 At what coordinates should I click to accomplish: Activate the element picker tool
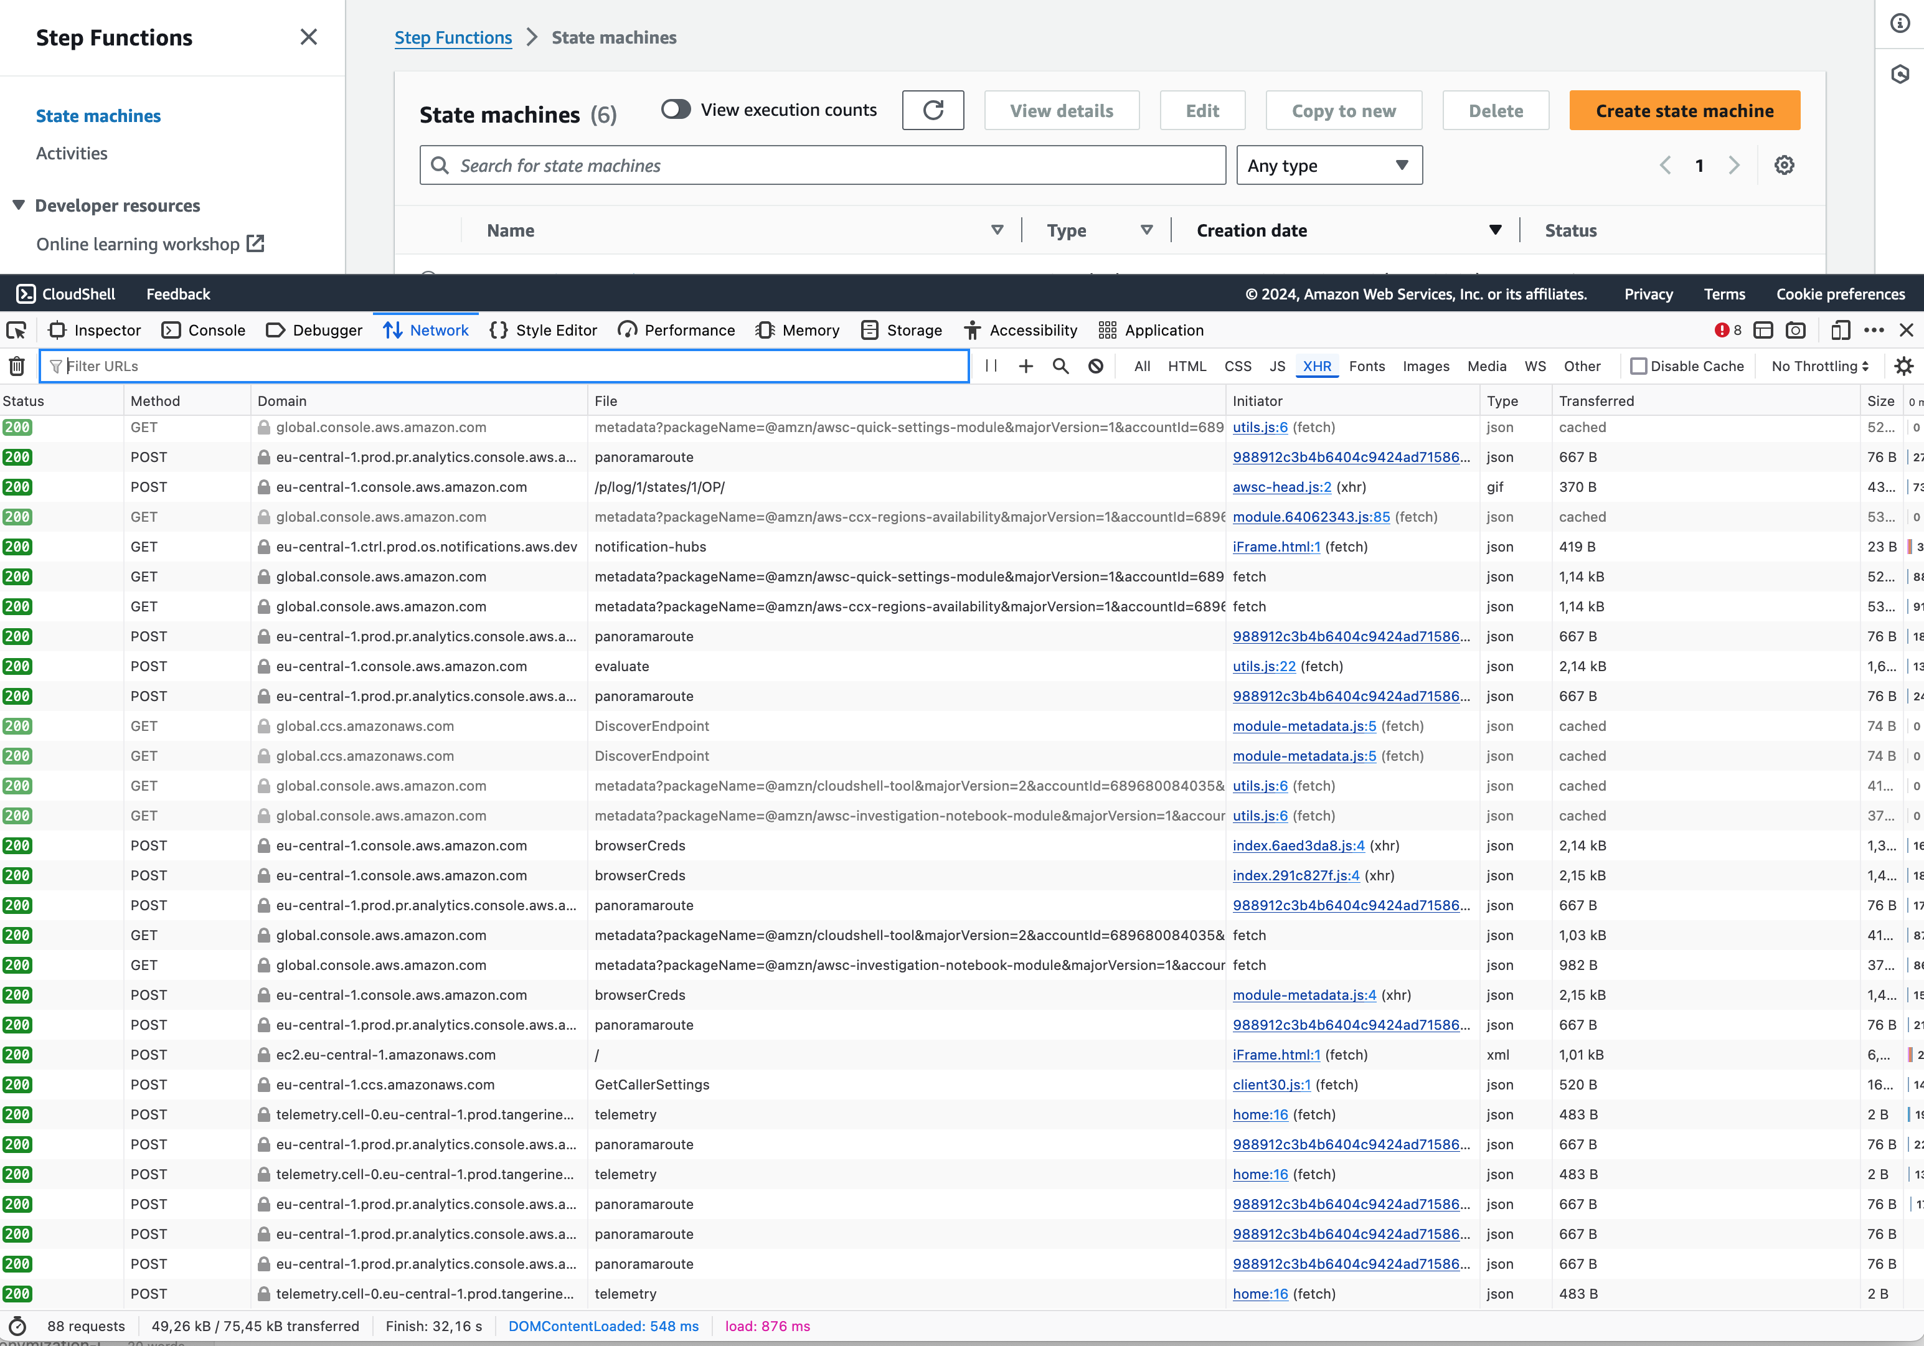17,330
